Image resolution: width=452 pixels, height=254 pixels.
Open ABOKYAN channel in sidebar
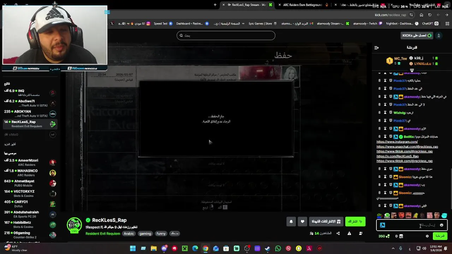tap(30, 114)
